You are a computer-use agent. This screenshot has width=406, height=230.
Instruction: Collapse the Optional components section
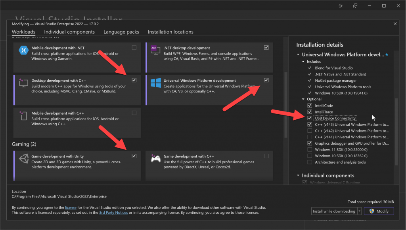point(303,99)
